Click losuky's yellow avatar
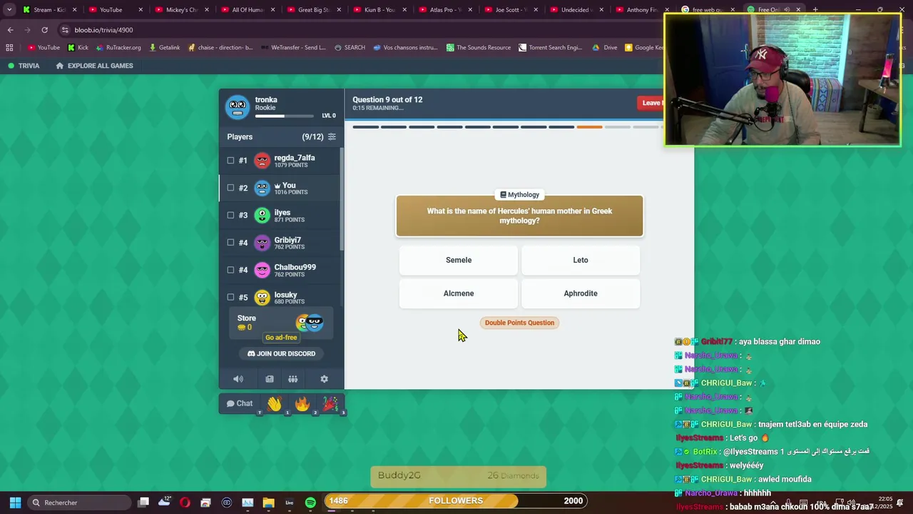 [x=262, y=298]
